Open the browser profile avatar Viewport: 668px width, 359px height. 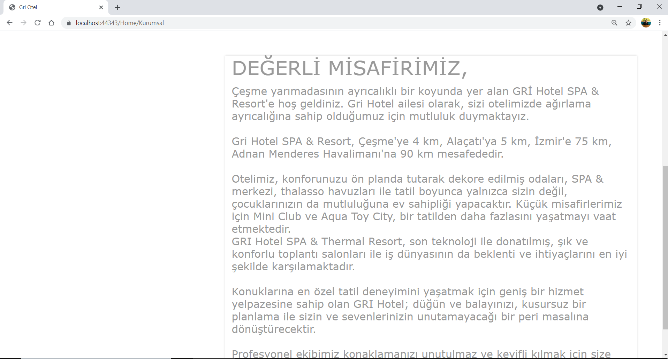click(646, 23)
